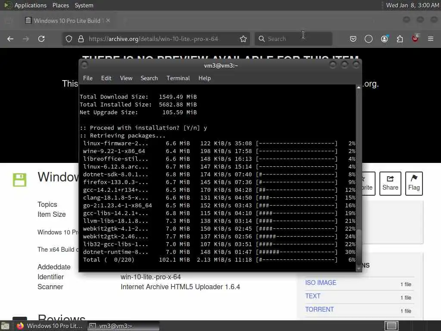This screenshot has width=441, height=331.
Task: Click the workspace switcher in the panel
Action: point(391,326)
